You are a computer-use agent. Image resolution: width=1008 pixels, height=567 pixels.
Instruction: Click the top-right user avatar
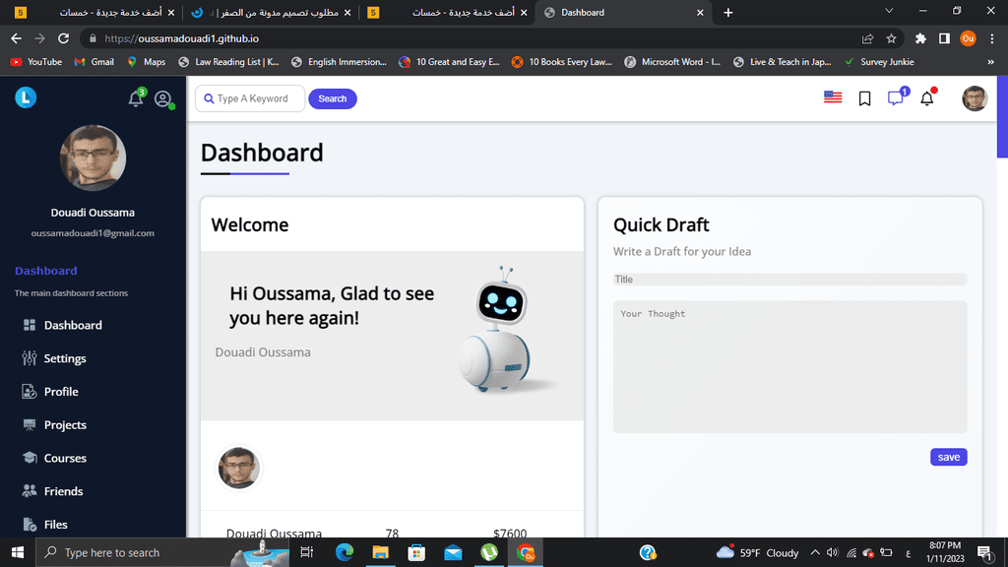975,98
